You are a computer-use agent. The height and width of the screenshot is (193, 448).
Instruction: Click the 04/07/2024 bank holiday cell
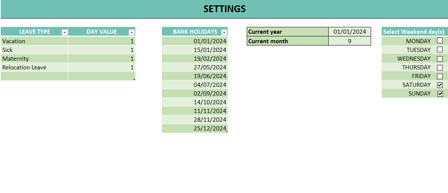pos(195,85)
